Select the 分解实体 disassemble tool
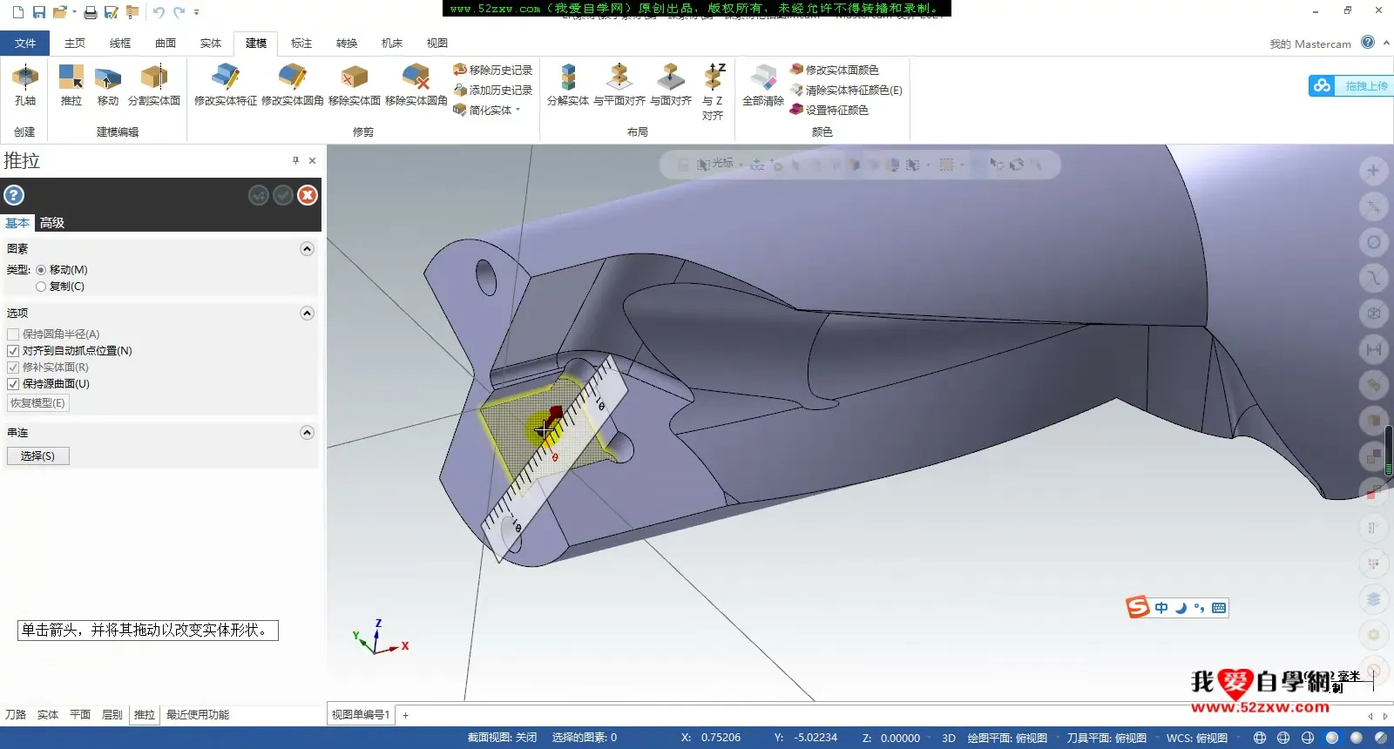The image size is (1394, 749). pyautogui.click(x=568, y=85)
